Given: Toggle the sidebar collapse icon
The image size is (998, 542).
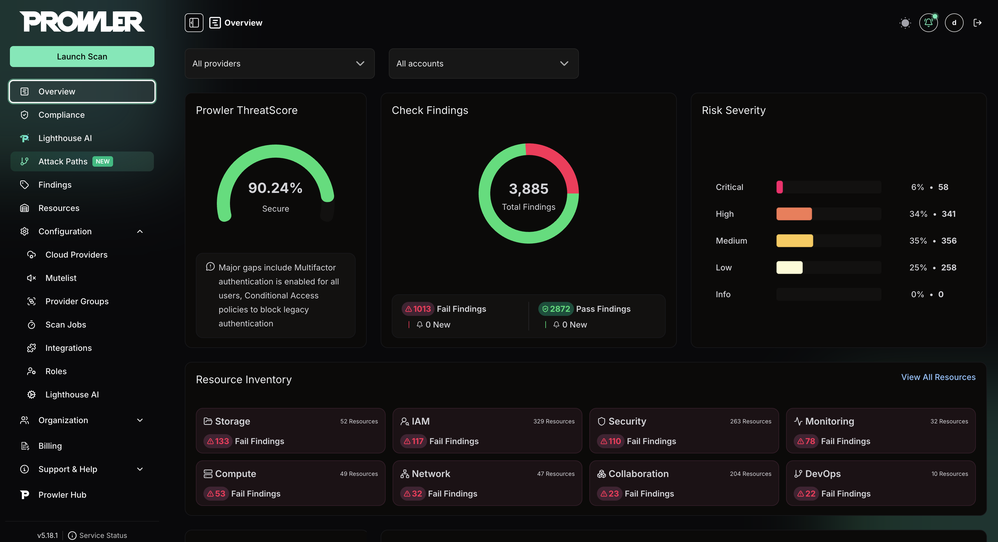Looking at the screenshot, I should [x=194, y=23].
